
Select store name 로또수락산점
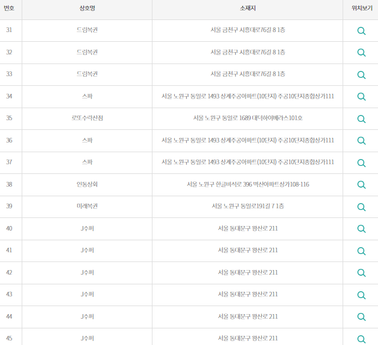87,118
